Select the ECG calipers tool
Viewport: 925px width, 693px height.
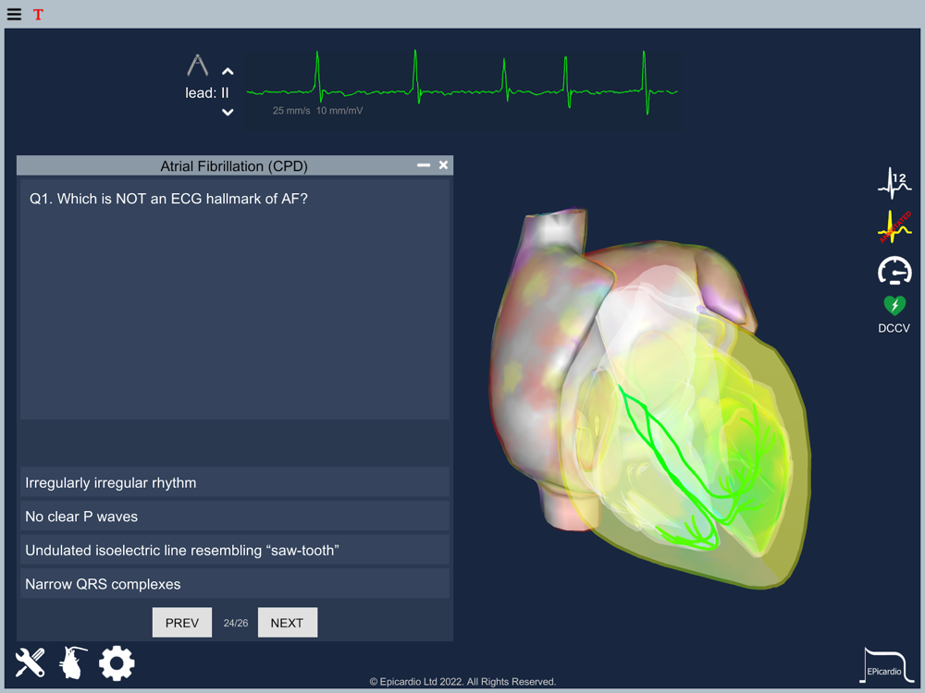coord(198,65)
